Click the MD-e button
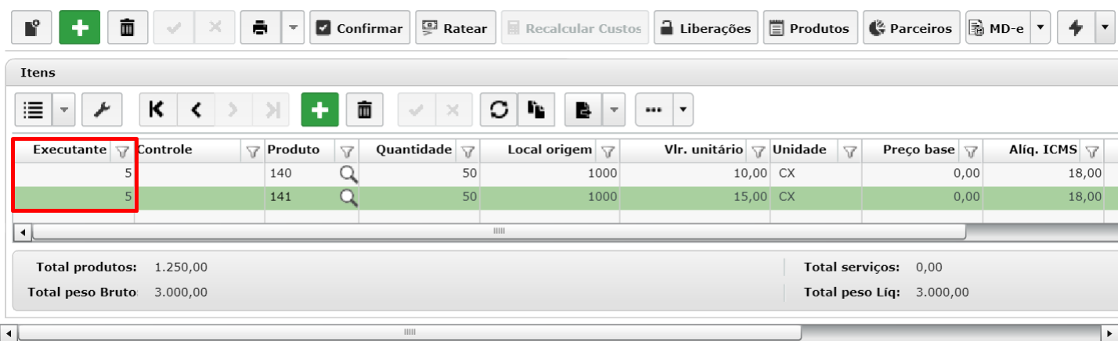 click(997, 28)
